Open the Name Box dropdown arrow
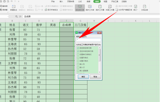 point(8,16)
